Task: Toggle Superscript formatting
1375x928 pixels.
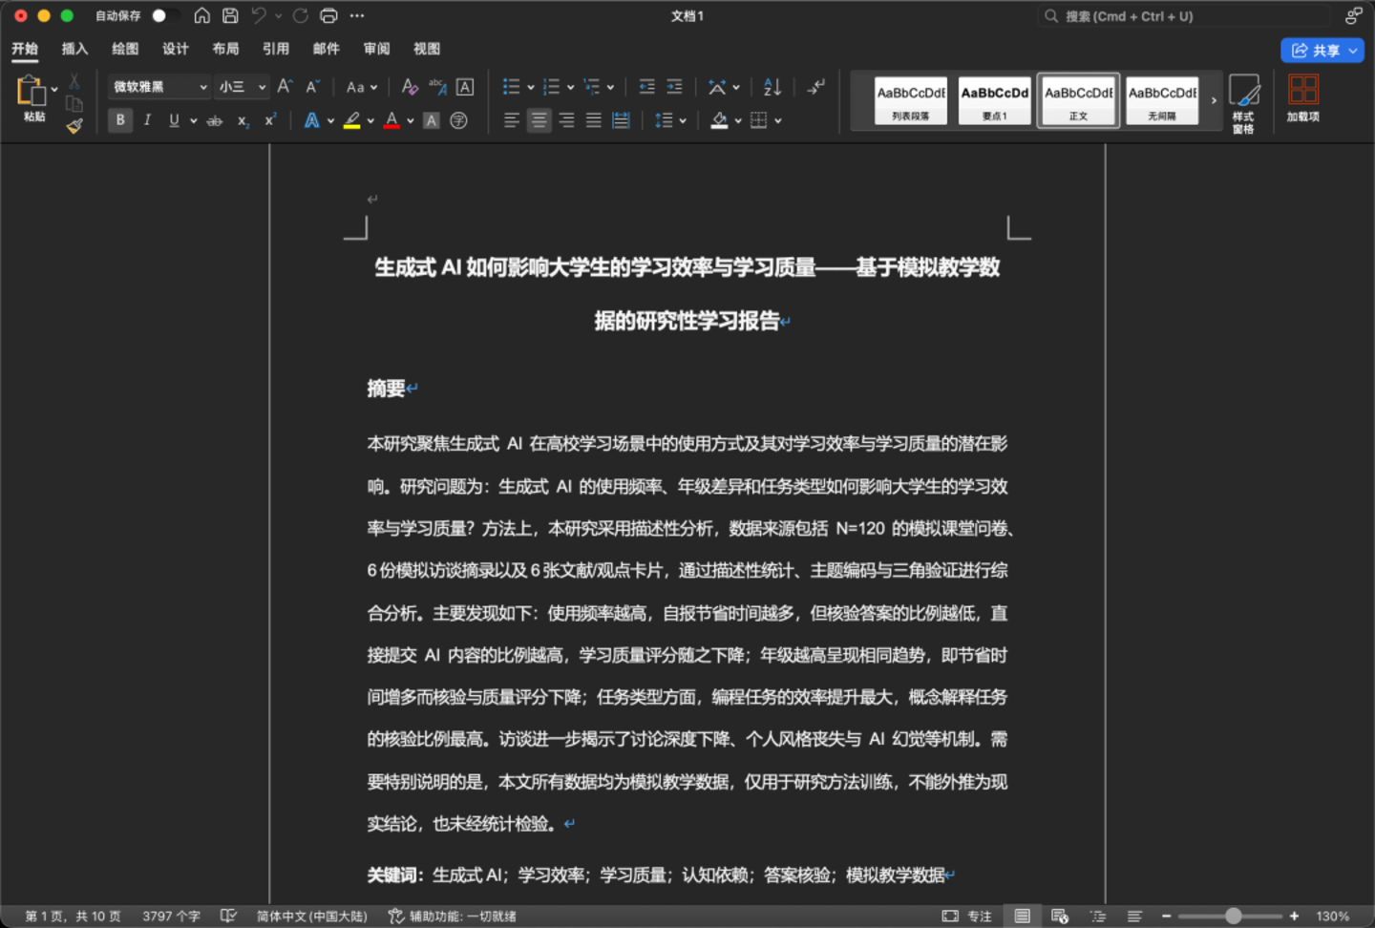Action: point(270,120)
